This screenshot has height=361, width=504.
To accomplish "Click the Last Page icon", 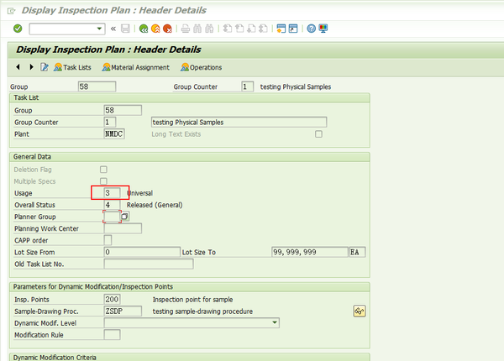I will [x=263, y=29].
